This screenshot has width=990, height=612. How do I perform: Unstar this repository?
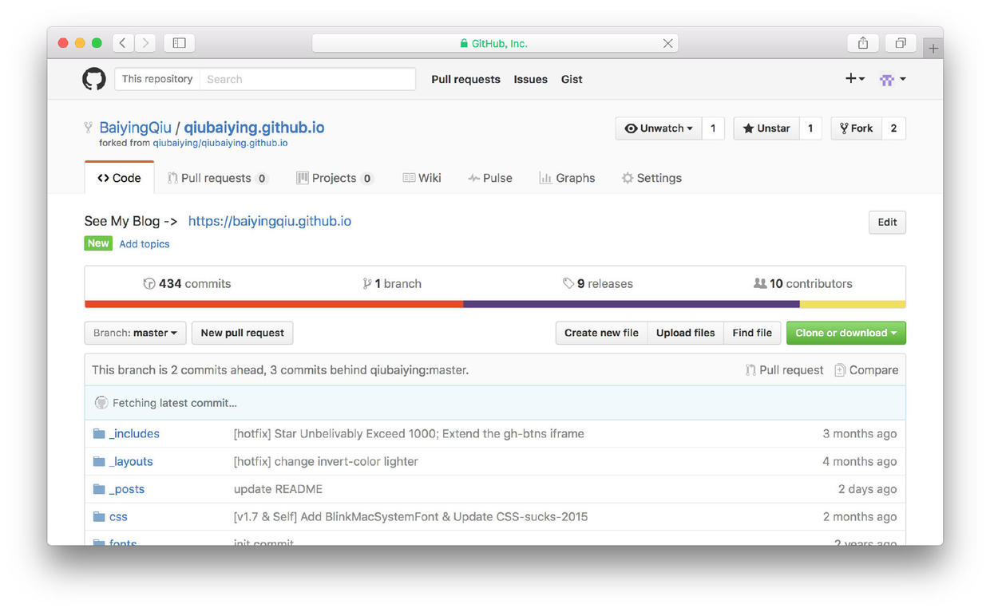pyautogui.click(x=766, y=128)
